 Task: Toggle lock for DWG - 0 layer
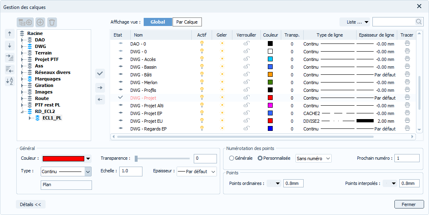pyautogui.click(x=247, y=51)
